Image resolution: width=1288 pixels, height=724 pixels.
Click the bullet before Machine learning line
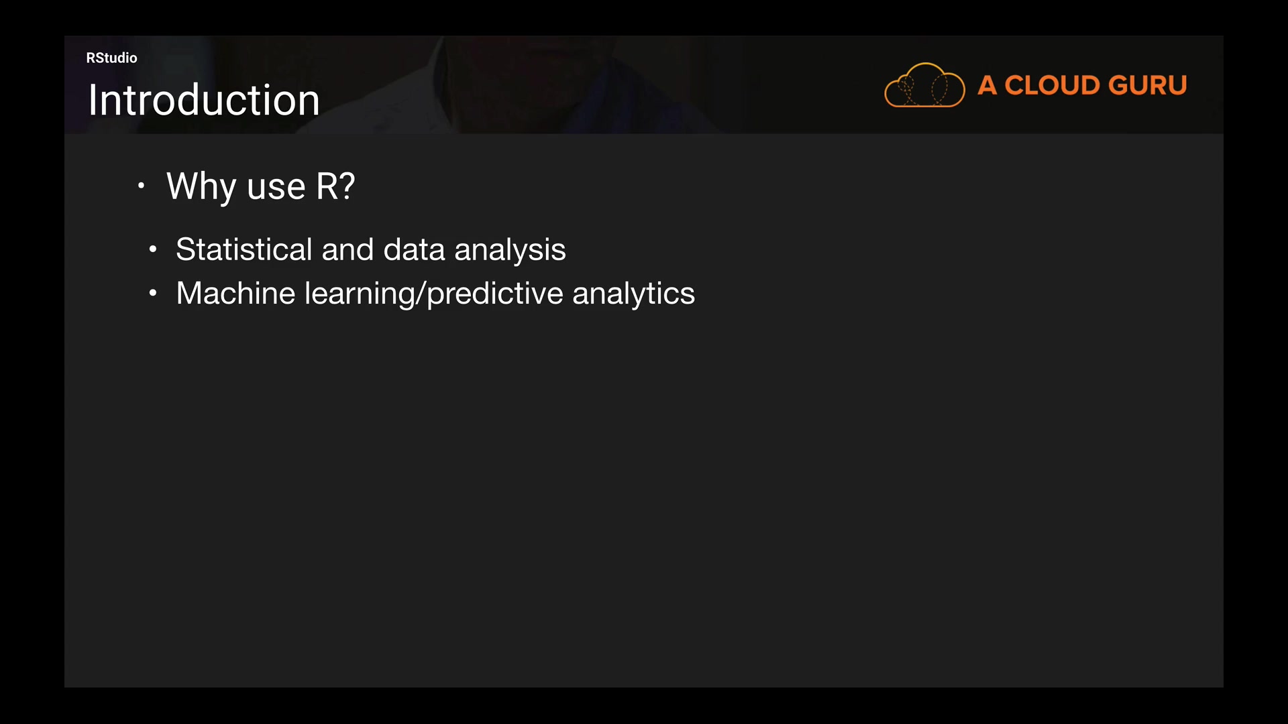tap(153, 293)
